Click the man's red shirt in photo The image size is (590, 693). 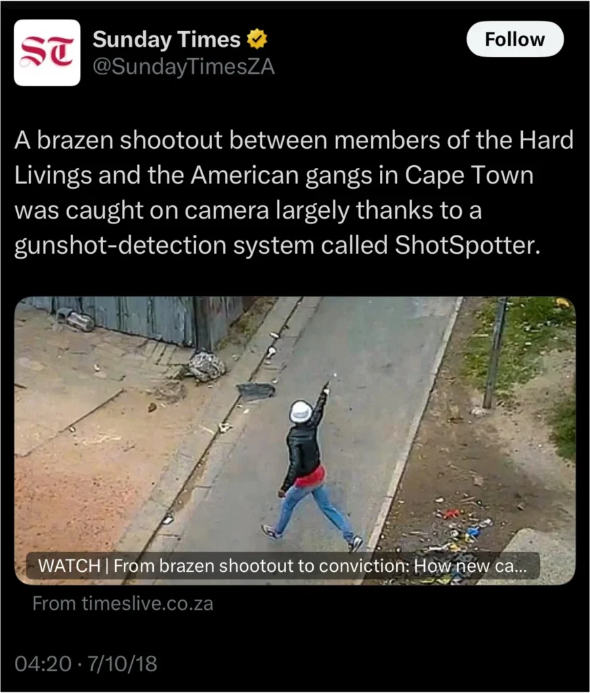pyautogui.click(x=310, y=477)
